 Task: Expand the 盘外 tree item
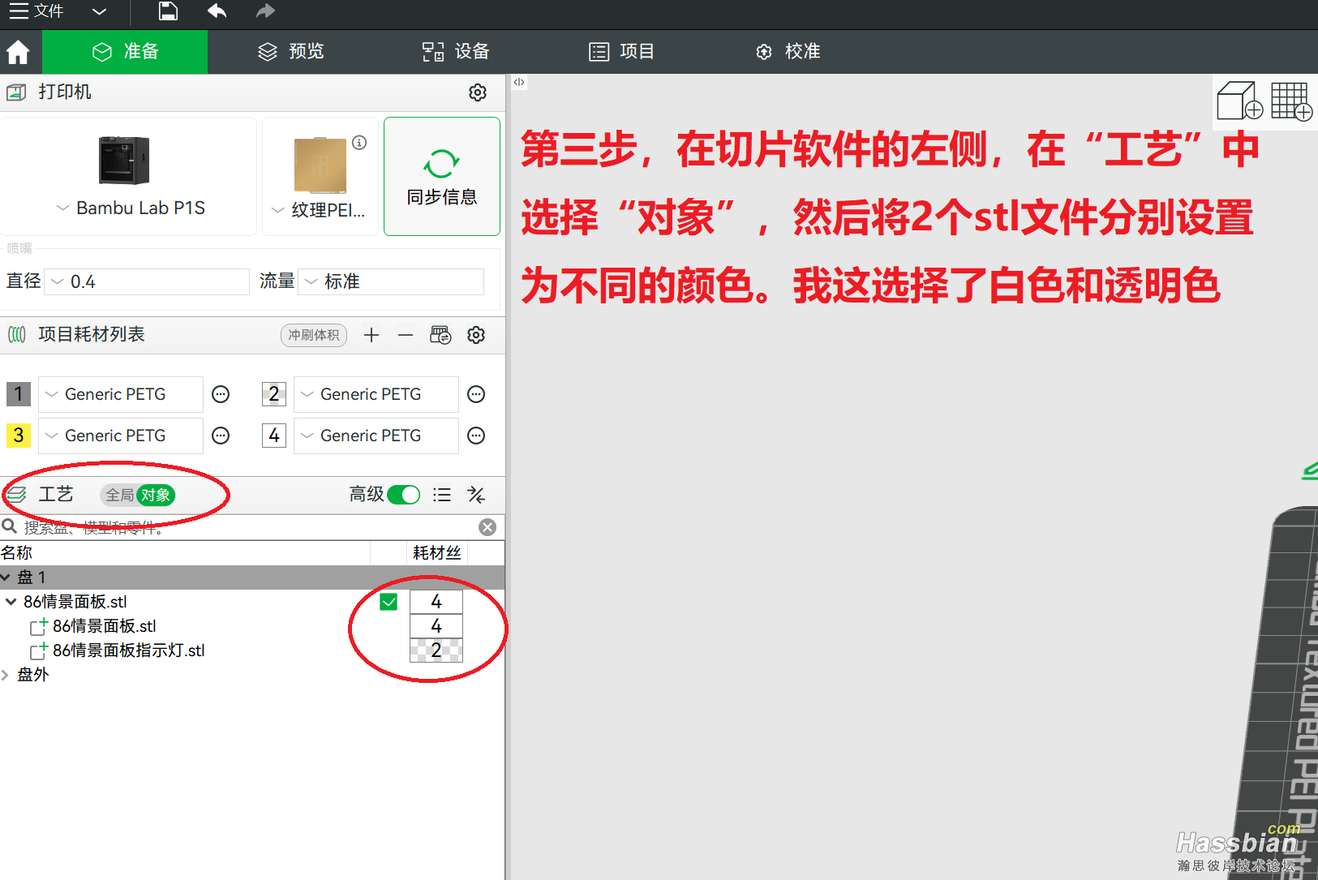pyautogui.click(x=6, y=674)
